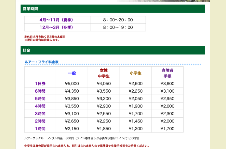The width and height of the screenshot is (226, 149).
Task: Select the ルアー・フライ料金表 heading
Action: [x=42, y=62]
